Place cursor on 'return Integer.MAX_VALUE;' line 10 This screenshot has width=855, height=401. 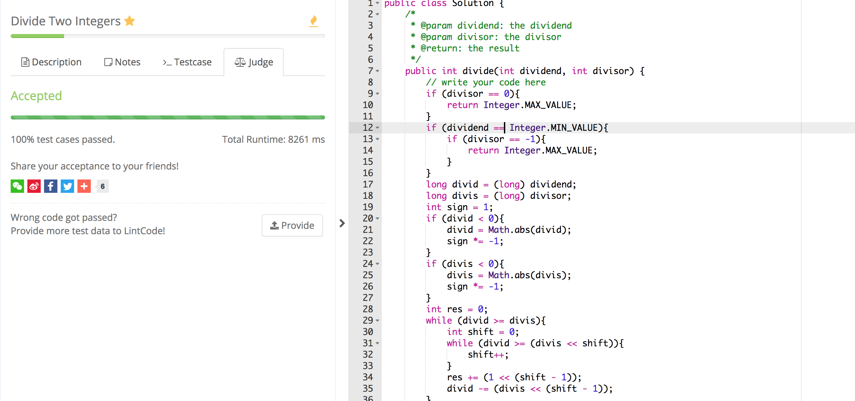pos(511,105)
